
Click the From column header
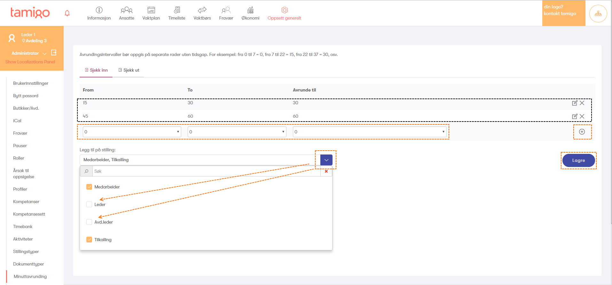pyautogui.click(x=88, y=90)
